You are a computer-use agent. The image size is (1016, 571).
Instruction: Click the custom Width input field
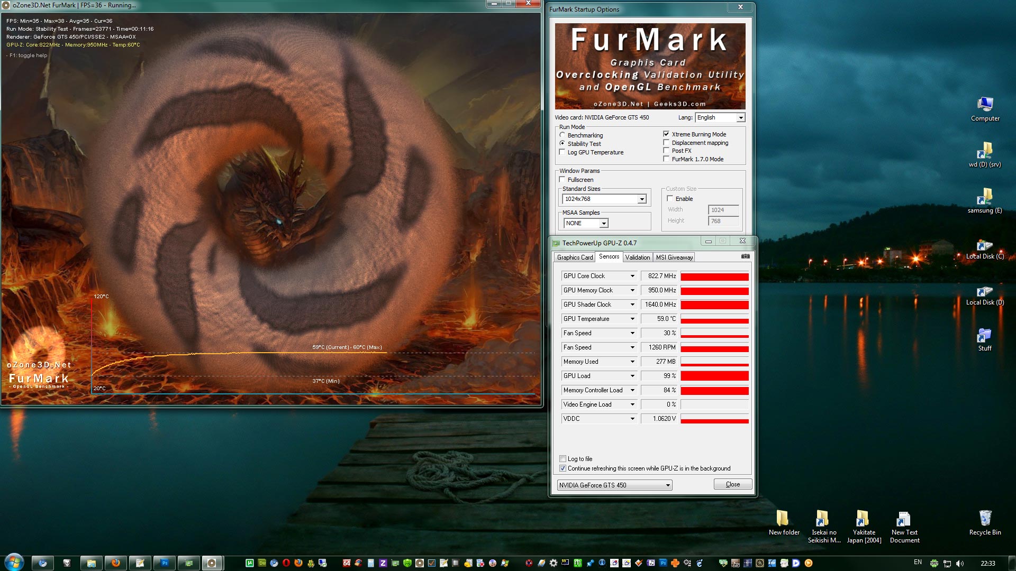723,210
